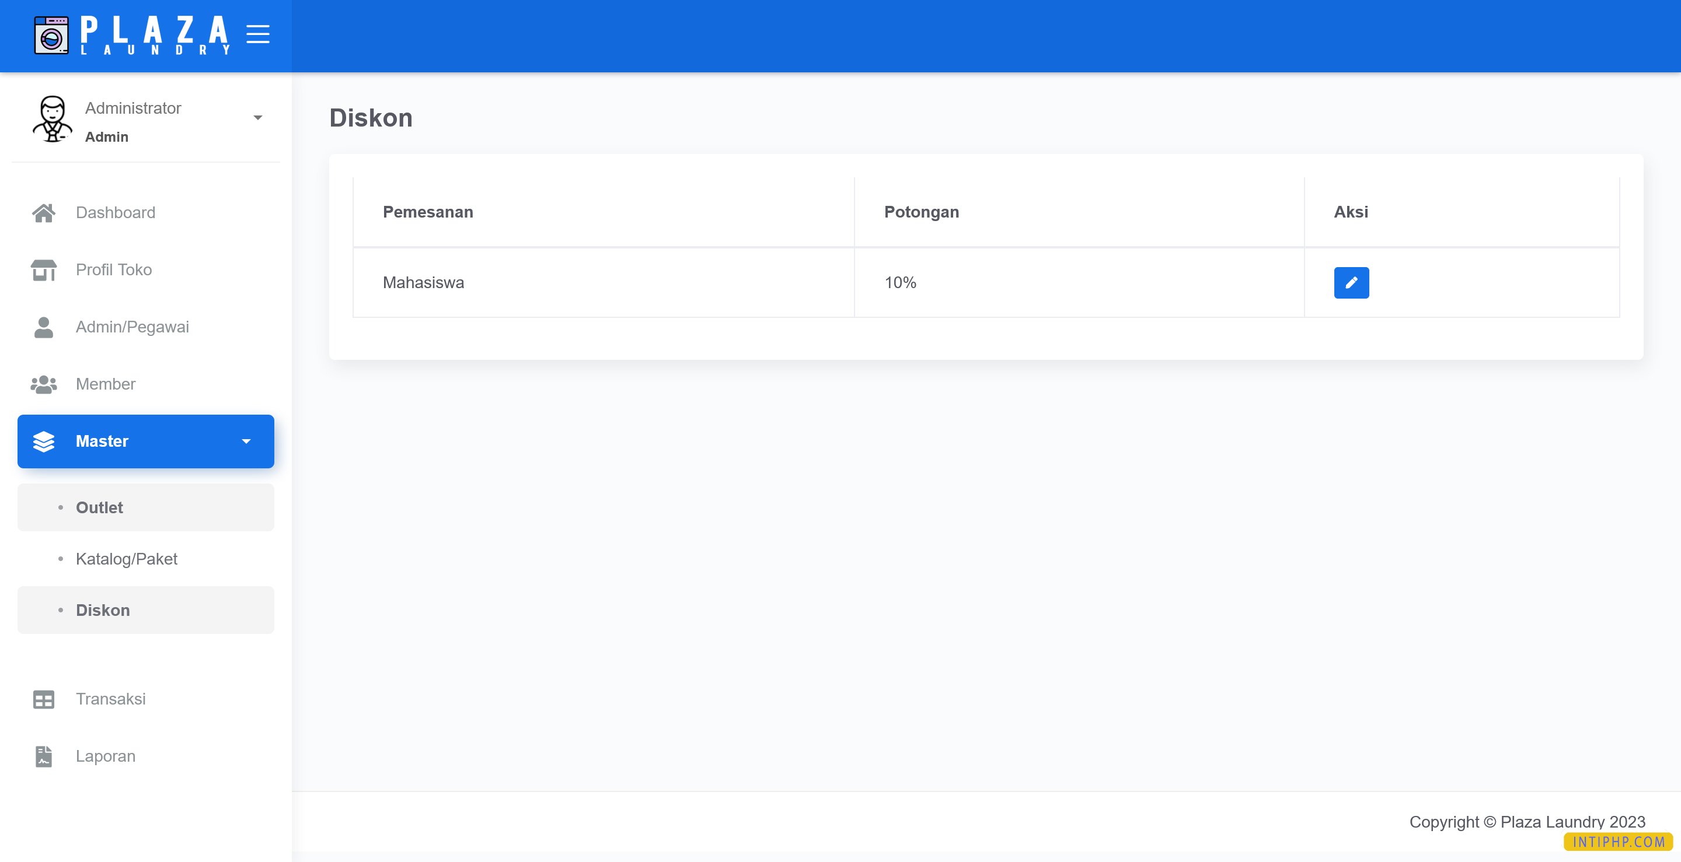
Task: Open the Outlet submenu item
Action: tap(99, 507)
